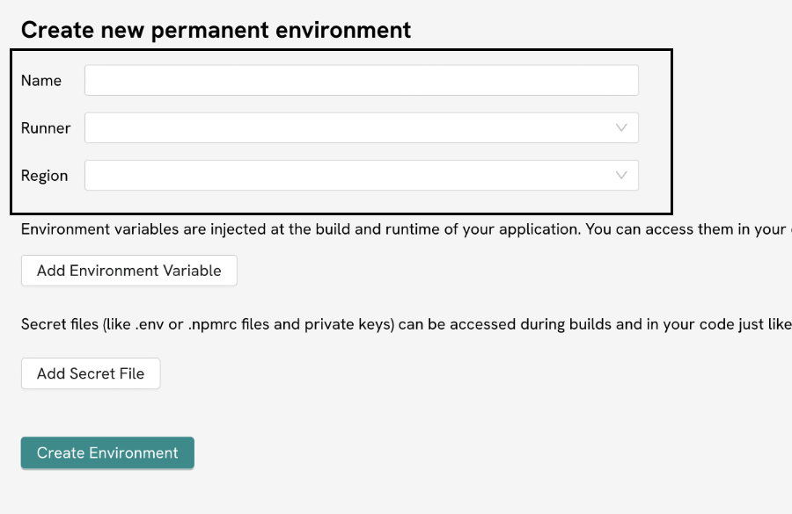Screen dimensions: 792x514
Task: Click the Create new permanent environment heading
Action: pos(216,30)
